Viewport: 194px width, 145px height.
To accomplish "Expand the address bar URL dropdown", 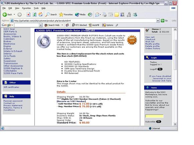I will click(x=158, y=21).
